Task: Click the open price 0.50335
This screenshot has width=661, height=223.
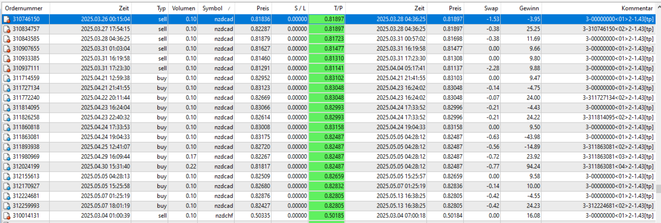Action: click(260, 215)
